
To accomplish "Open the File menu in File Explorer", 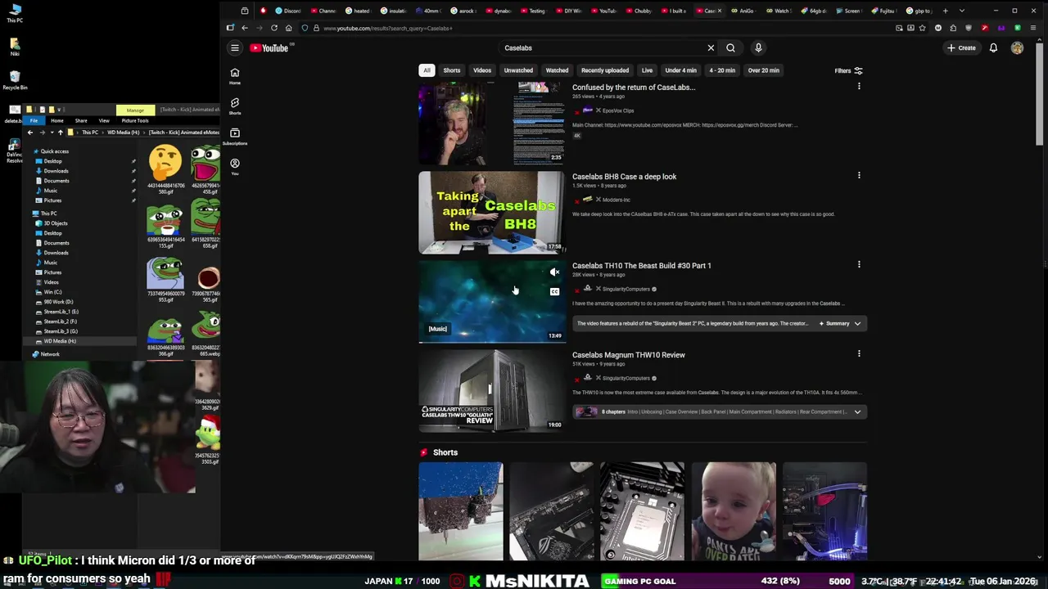I will (x=34, y=120).
